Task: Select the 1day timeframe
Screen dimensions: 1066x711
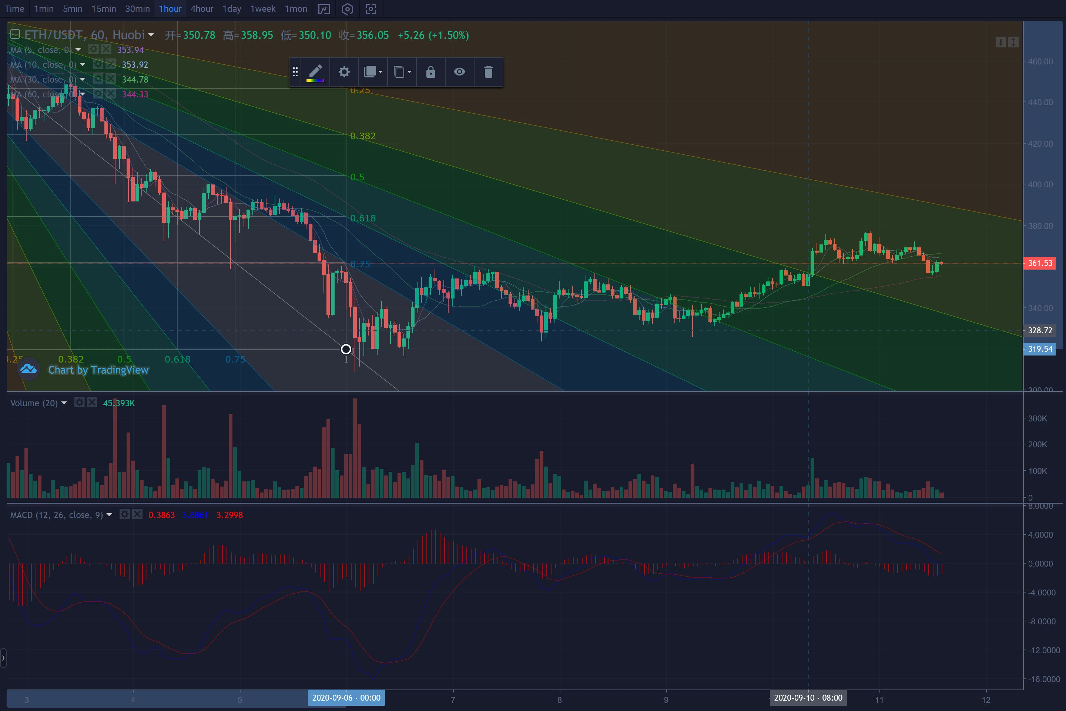Action: pyautogui.click(x=232, y=9)
